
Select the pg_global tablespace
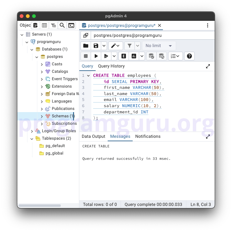(54, 153)
